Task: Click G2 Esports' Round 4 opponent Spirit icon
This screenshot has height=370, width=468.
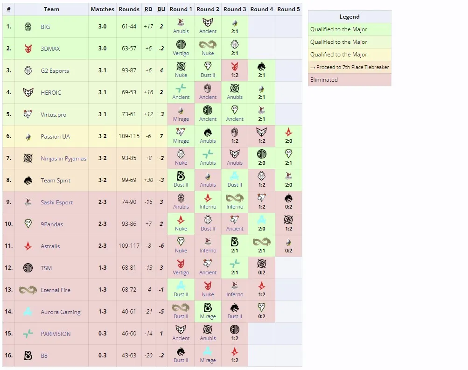Action: [x=261, y=67]
